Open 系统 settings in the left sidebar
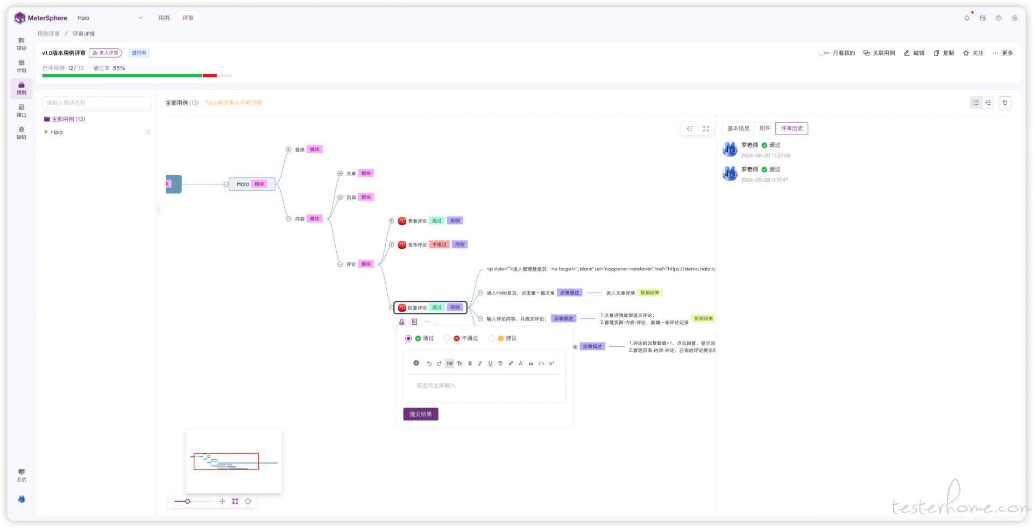The image size is (1033, 528). 22,475
